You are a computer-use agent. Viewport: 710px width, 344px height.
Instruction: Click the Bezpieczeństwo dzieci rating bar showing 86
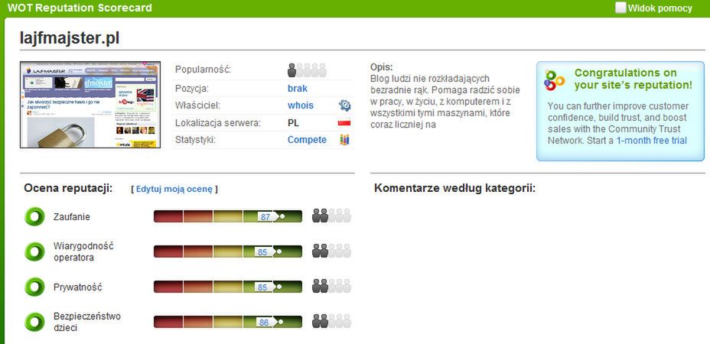pyautogui.click(x=228, y=322)
